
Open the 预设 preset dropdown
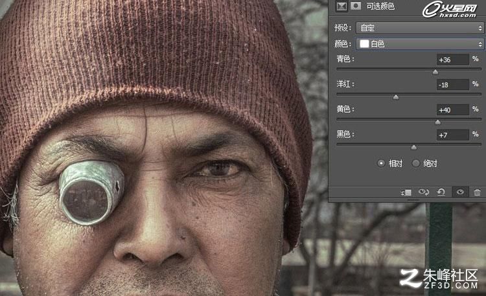pyautogui.click(x=420, y=28)
